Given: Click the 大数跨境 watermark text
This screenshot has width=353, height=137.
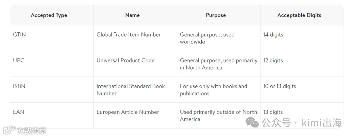Looking at the screenshot, I should 31,131.
